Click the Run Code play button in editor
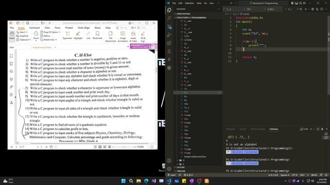Screen dimensions: 330x185 [306, 9]
